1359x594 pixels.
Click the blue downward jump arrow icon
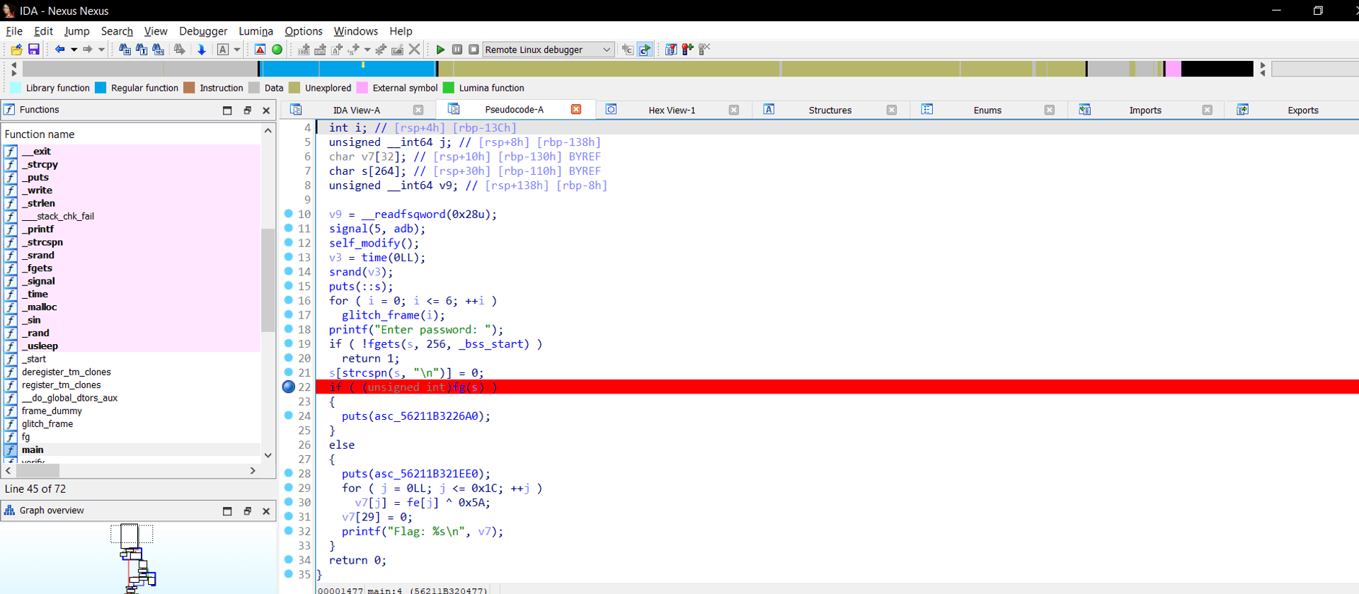(x=202, y=50)
